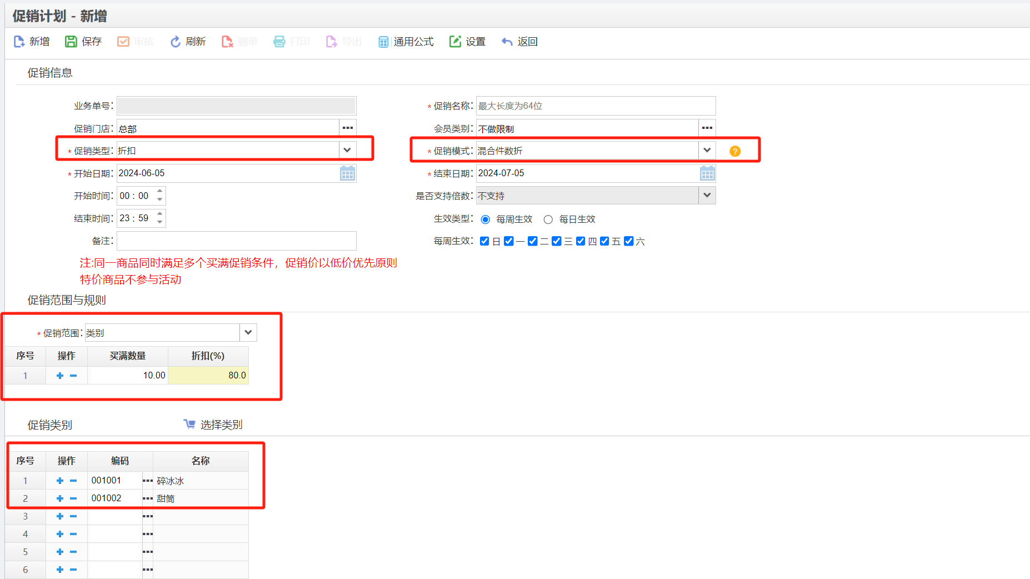The image size is (1030, 579).
Task: Click minus icon in category row 4
Action: pos(73,534)
